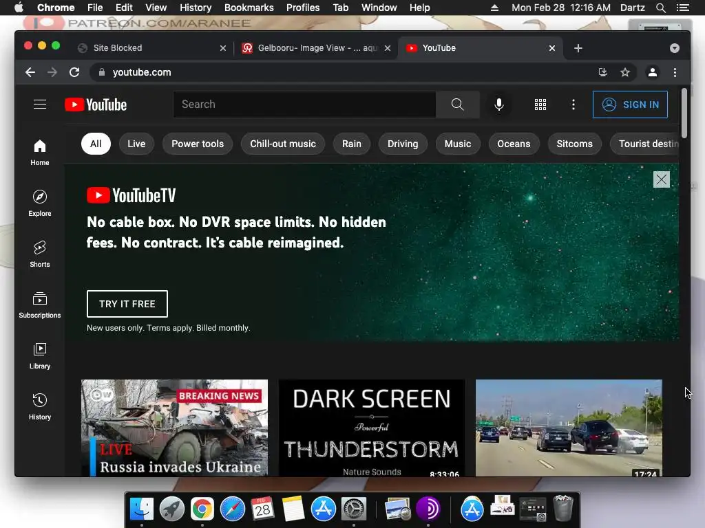Select the Power tools filter chip
Screen dimensions: 705x528
click(198, 144)
